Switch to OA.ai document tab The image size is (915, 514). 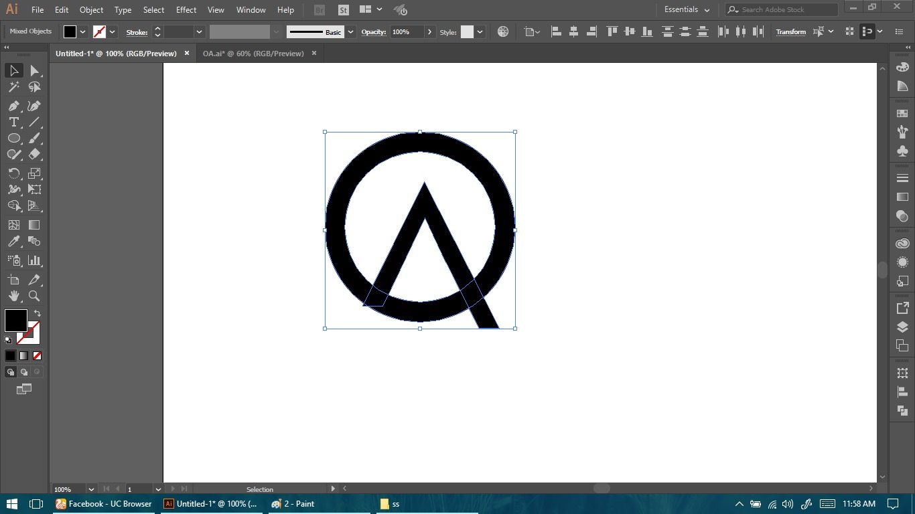[x=253, y=54]
